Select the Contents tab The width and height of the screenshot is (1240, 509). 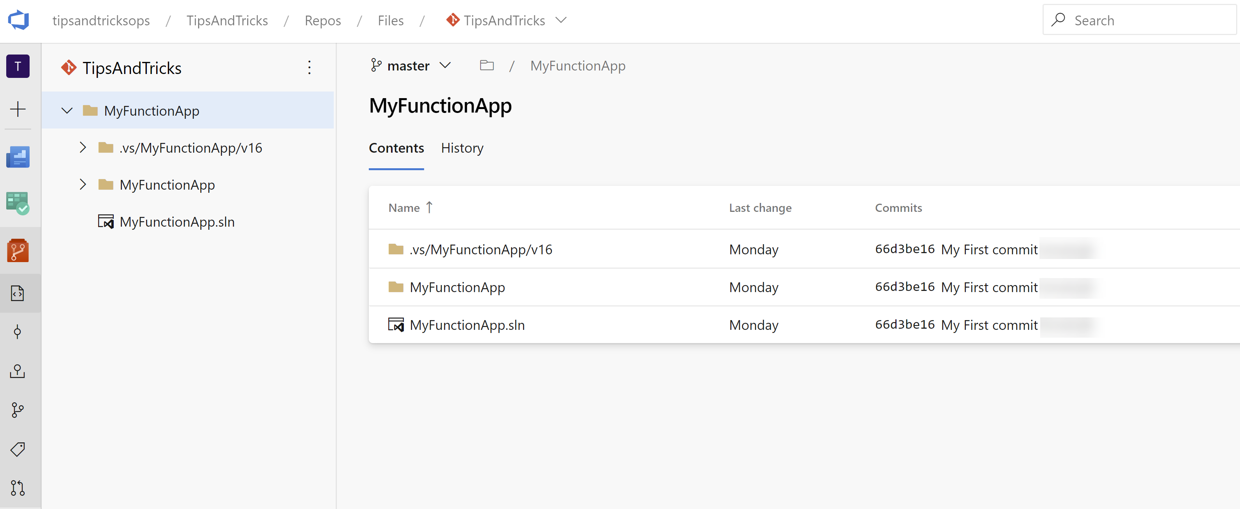[396, 148]
